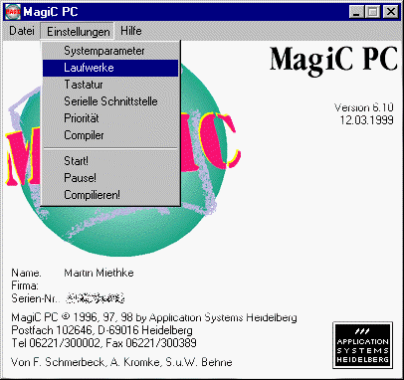The image size is (404, 380).
Task: Click the Version 6.10 text
Action: coord(363,107)
